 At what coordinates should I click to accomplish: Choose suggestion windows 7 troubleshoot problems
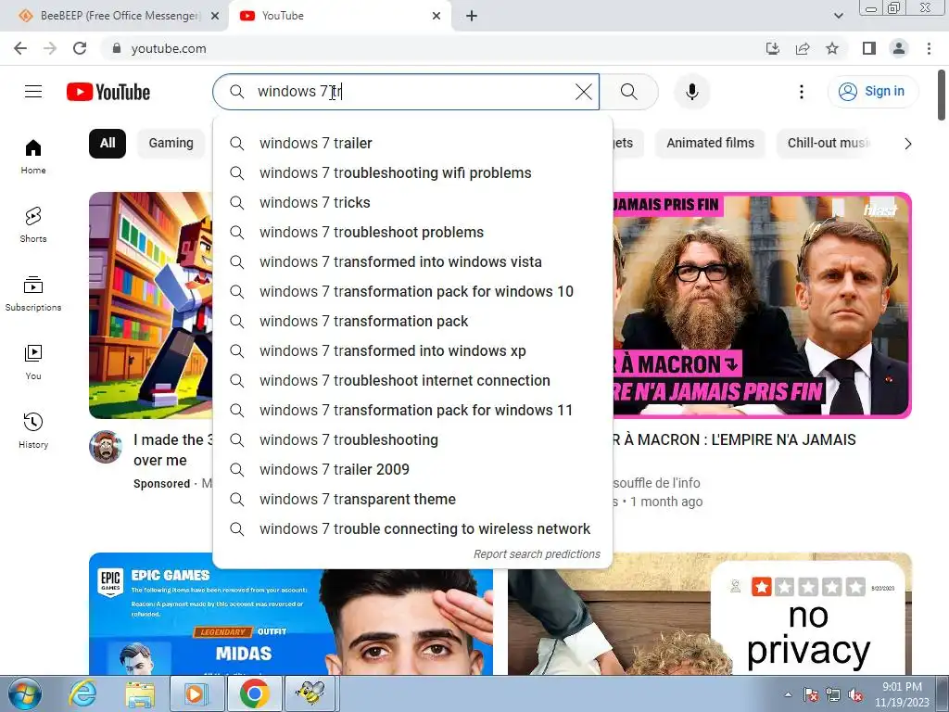click(x=412, y=233)
